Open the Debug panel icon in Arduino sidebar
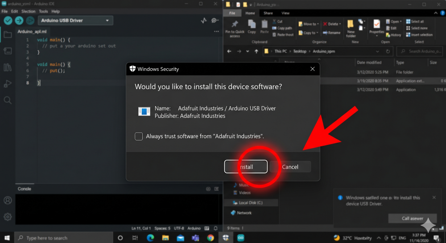Screen dimensions: 446x243 (8, 83)
